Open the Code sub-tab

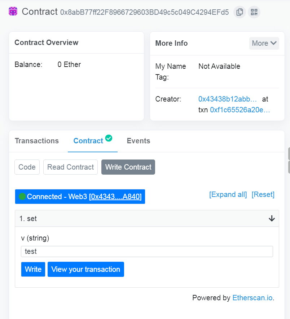coord(27,167)
